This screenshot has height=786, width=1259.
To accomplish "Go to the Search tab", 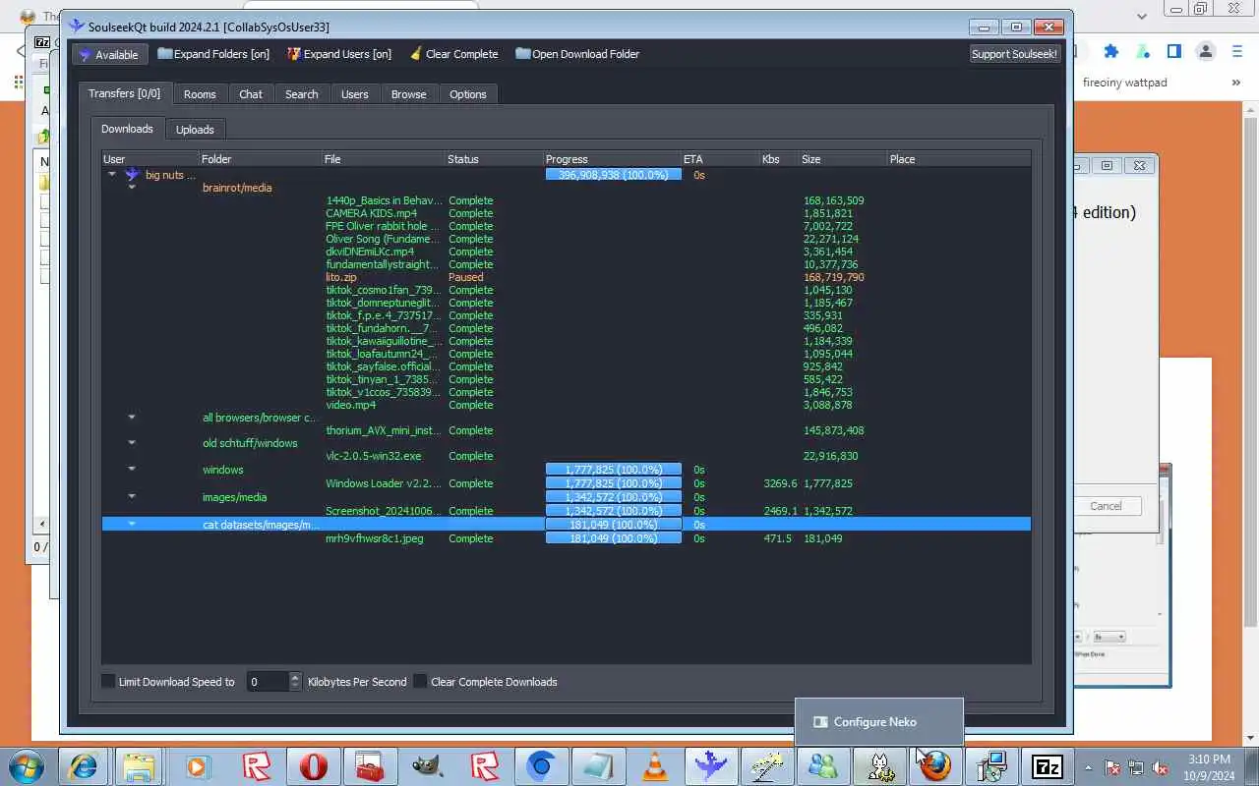I will pos(302,94).
